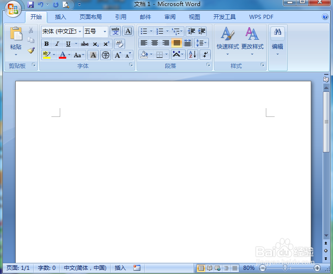Open the Paragraph dialog launcher
Image resolution: width=333 pixels, height=274 pixels.
click(208, 65)
